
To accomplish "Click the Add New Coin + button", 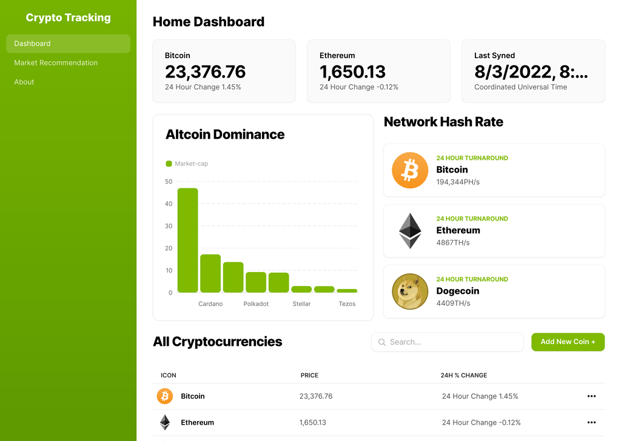I will [568, 342].
